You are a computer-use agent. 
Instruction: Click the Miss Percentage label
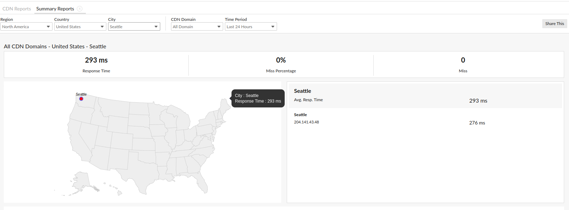281,71
